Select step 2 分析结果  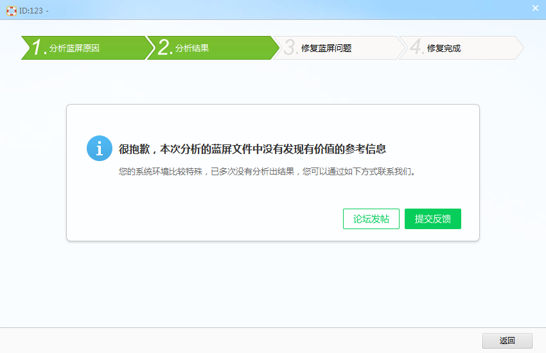pyautogui.click(x=213, y=47)
